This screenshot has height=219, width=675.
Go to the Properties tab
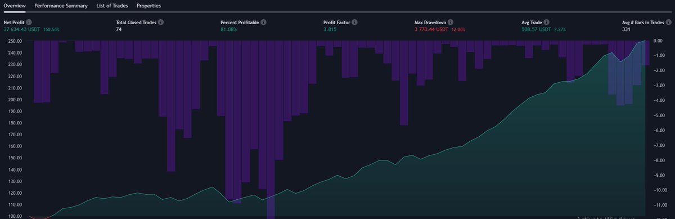[148, 6]
